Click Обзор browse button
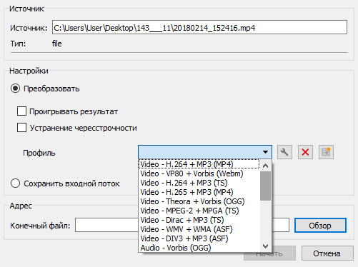The height and width of the screenshot is (267, 358). point(320,226)
